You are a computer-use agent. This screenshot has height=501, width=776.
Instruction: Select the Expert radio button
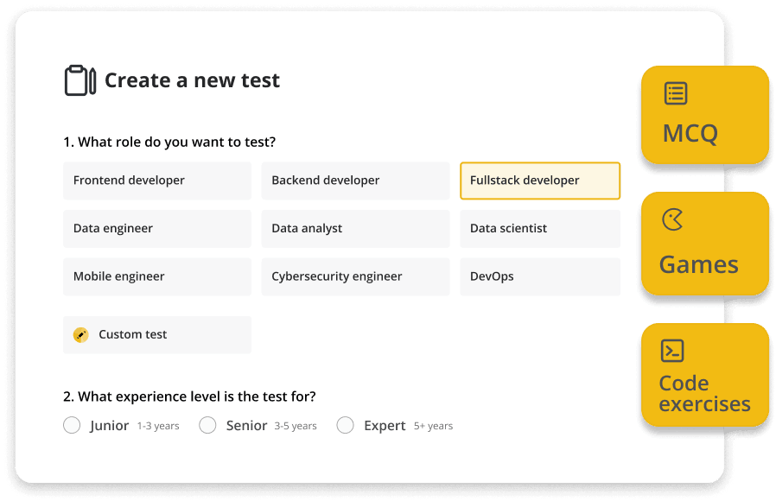346,425
